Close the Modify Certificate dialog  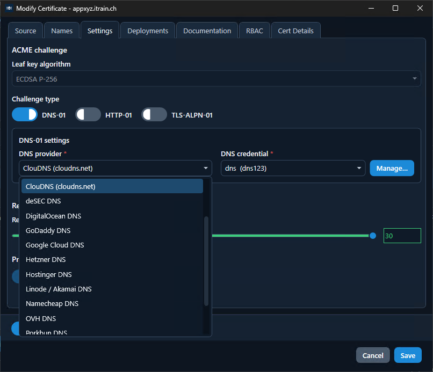[x=420, y=8]
